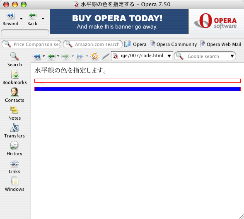Click the wand icon beside address field

click(x=106, y=56)
